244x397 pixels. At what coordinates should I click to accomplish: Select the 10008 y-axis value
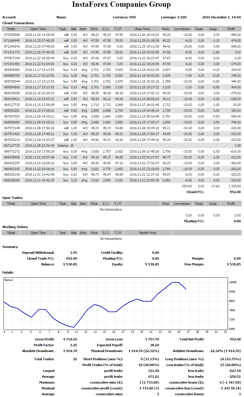tap(233, 282)
